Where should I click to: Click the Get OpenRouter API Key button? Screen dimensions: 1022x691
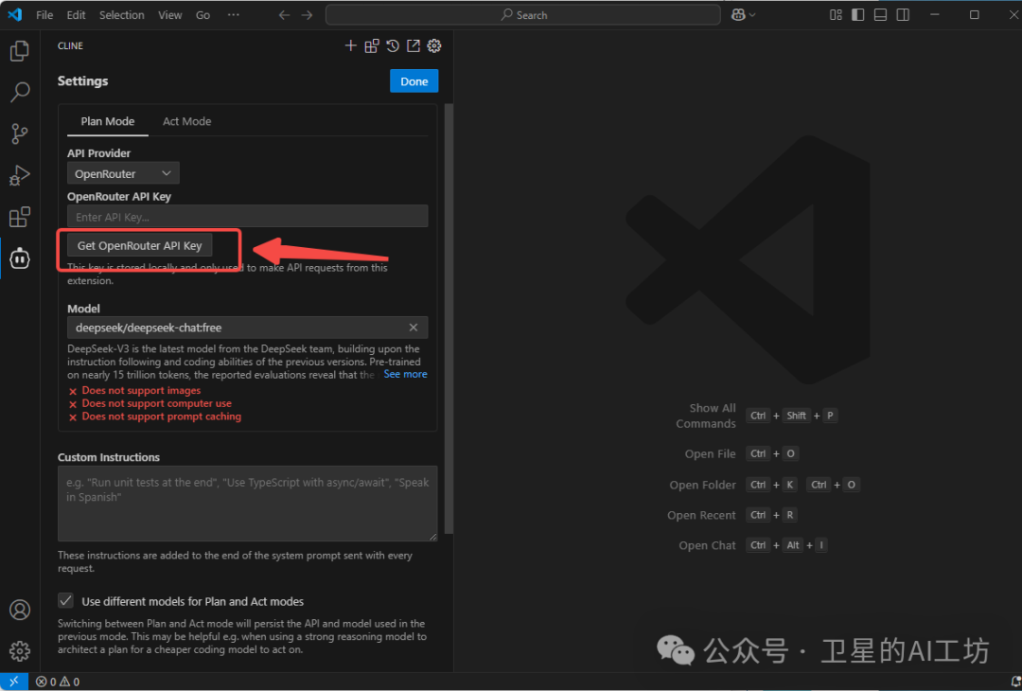[140, 245]
